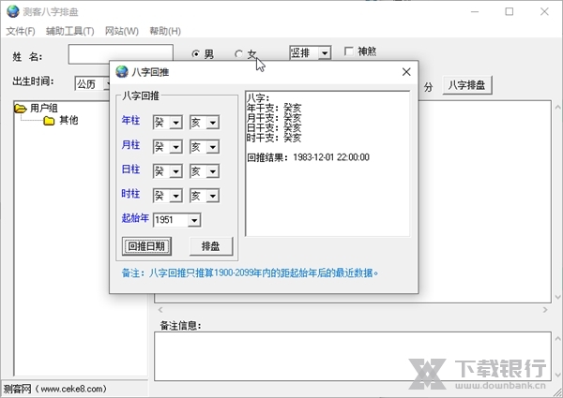Image resolution: width=563 pixels, height=398 pixels.
Task: Select the 用户组 folder in tree
Action: (43, 108)
